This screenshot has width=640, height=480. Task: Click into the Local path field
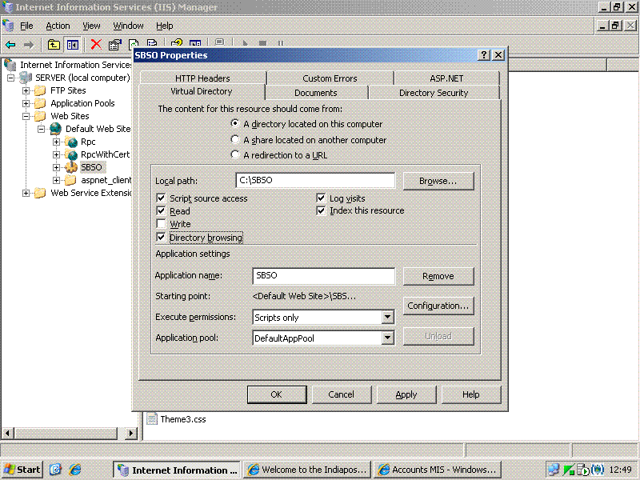[x=315, y=180]
